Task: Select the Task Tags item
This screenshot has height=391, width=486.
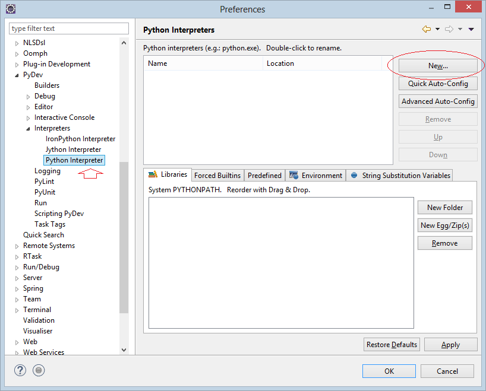Action: pos(50,224)
